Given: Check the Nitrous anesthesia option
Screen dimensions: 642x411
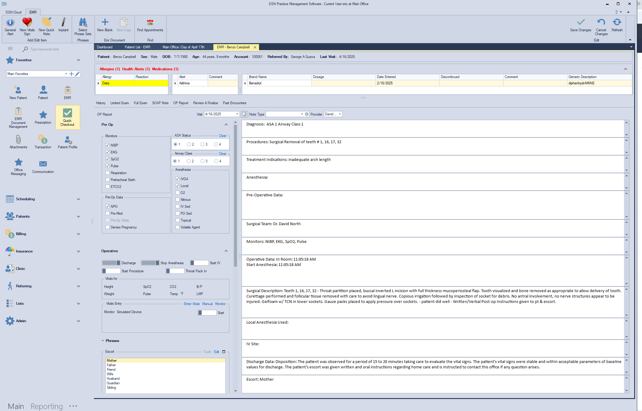Looking at the screenshot, I should [x=177, y=200].
